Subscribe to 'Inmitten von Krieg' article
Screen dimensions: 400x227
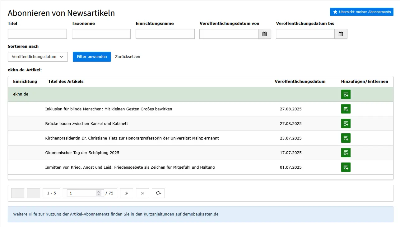(x=346, y=167)
